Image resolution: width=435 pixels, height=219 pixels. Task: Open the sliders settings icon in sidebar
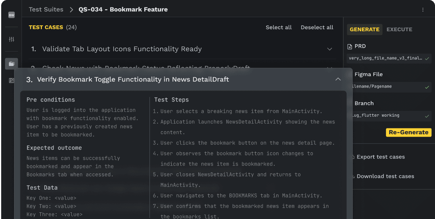tap(11, 39)
